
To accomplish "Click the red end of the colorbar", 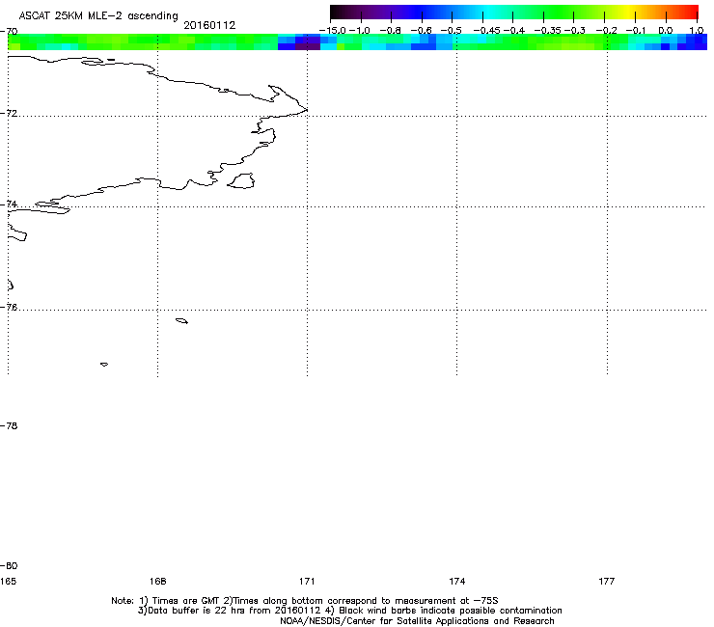I will (688, 13).
